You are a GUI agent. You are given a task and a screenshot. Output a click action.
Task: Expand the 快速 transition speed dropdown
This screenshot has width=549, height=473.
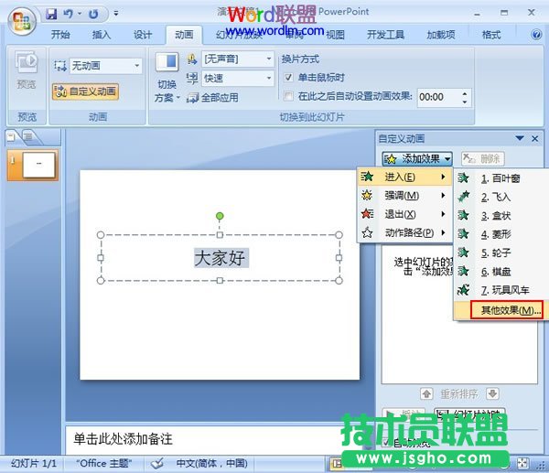tap(269, 78)
